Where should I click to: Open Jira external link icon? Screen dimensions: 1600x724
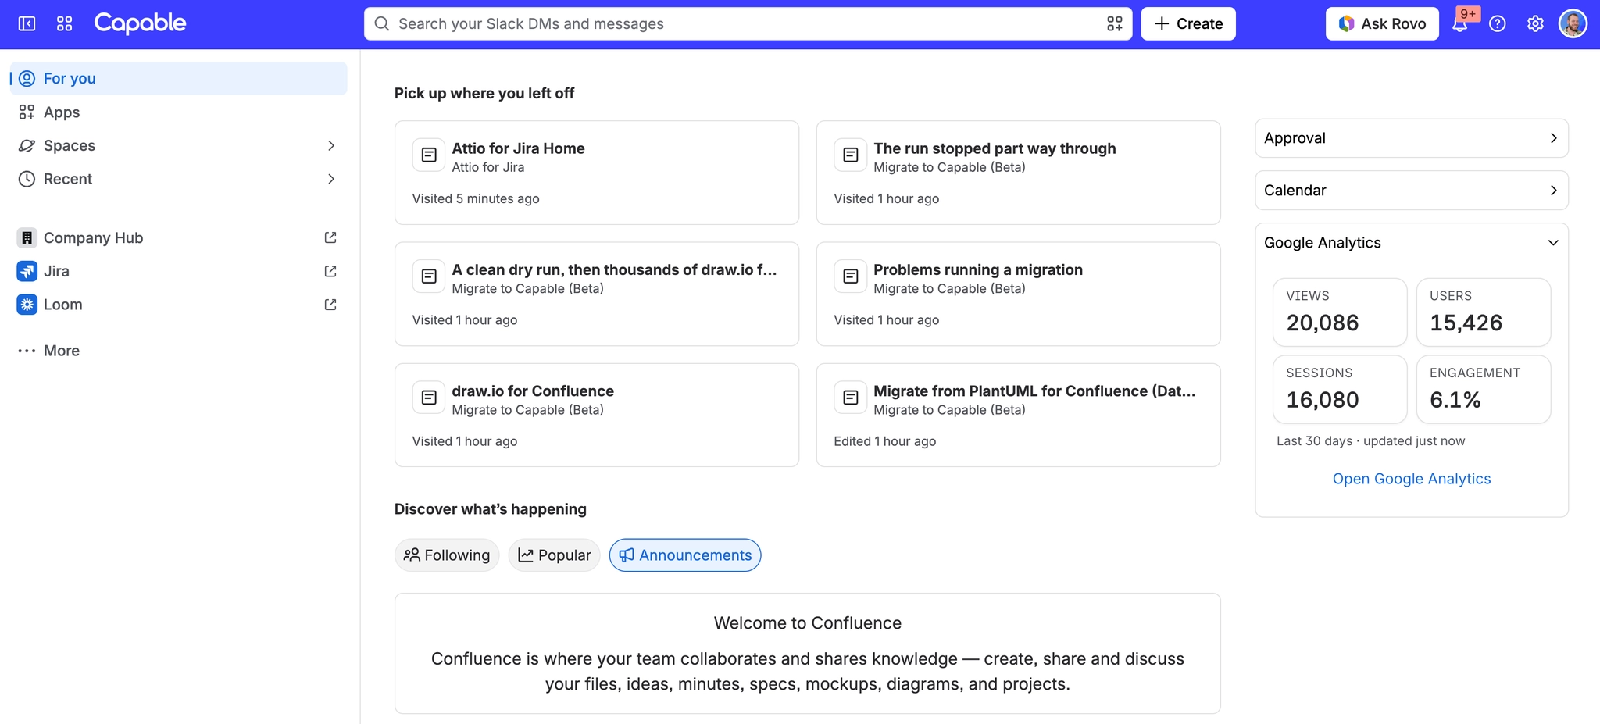pyautogui.click(x=330, y=271)
